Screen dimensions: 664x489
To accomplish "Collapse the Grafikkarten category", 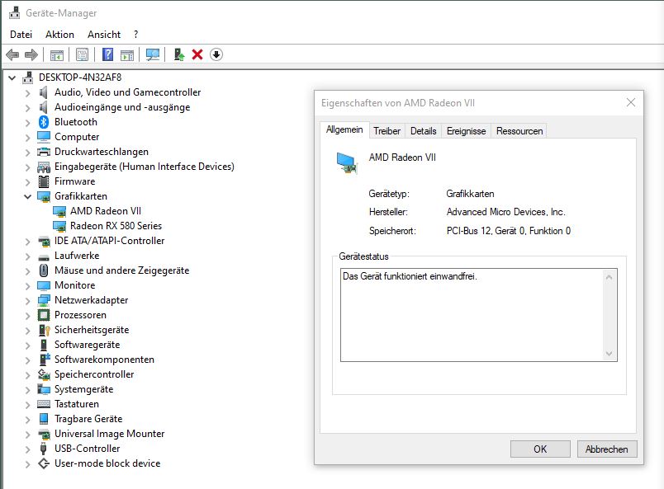I will tap(27, 196).
